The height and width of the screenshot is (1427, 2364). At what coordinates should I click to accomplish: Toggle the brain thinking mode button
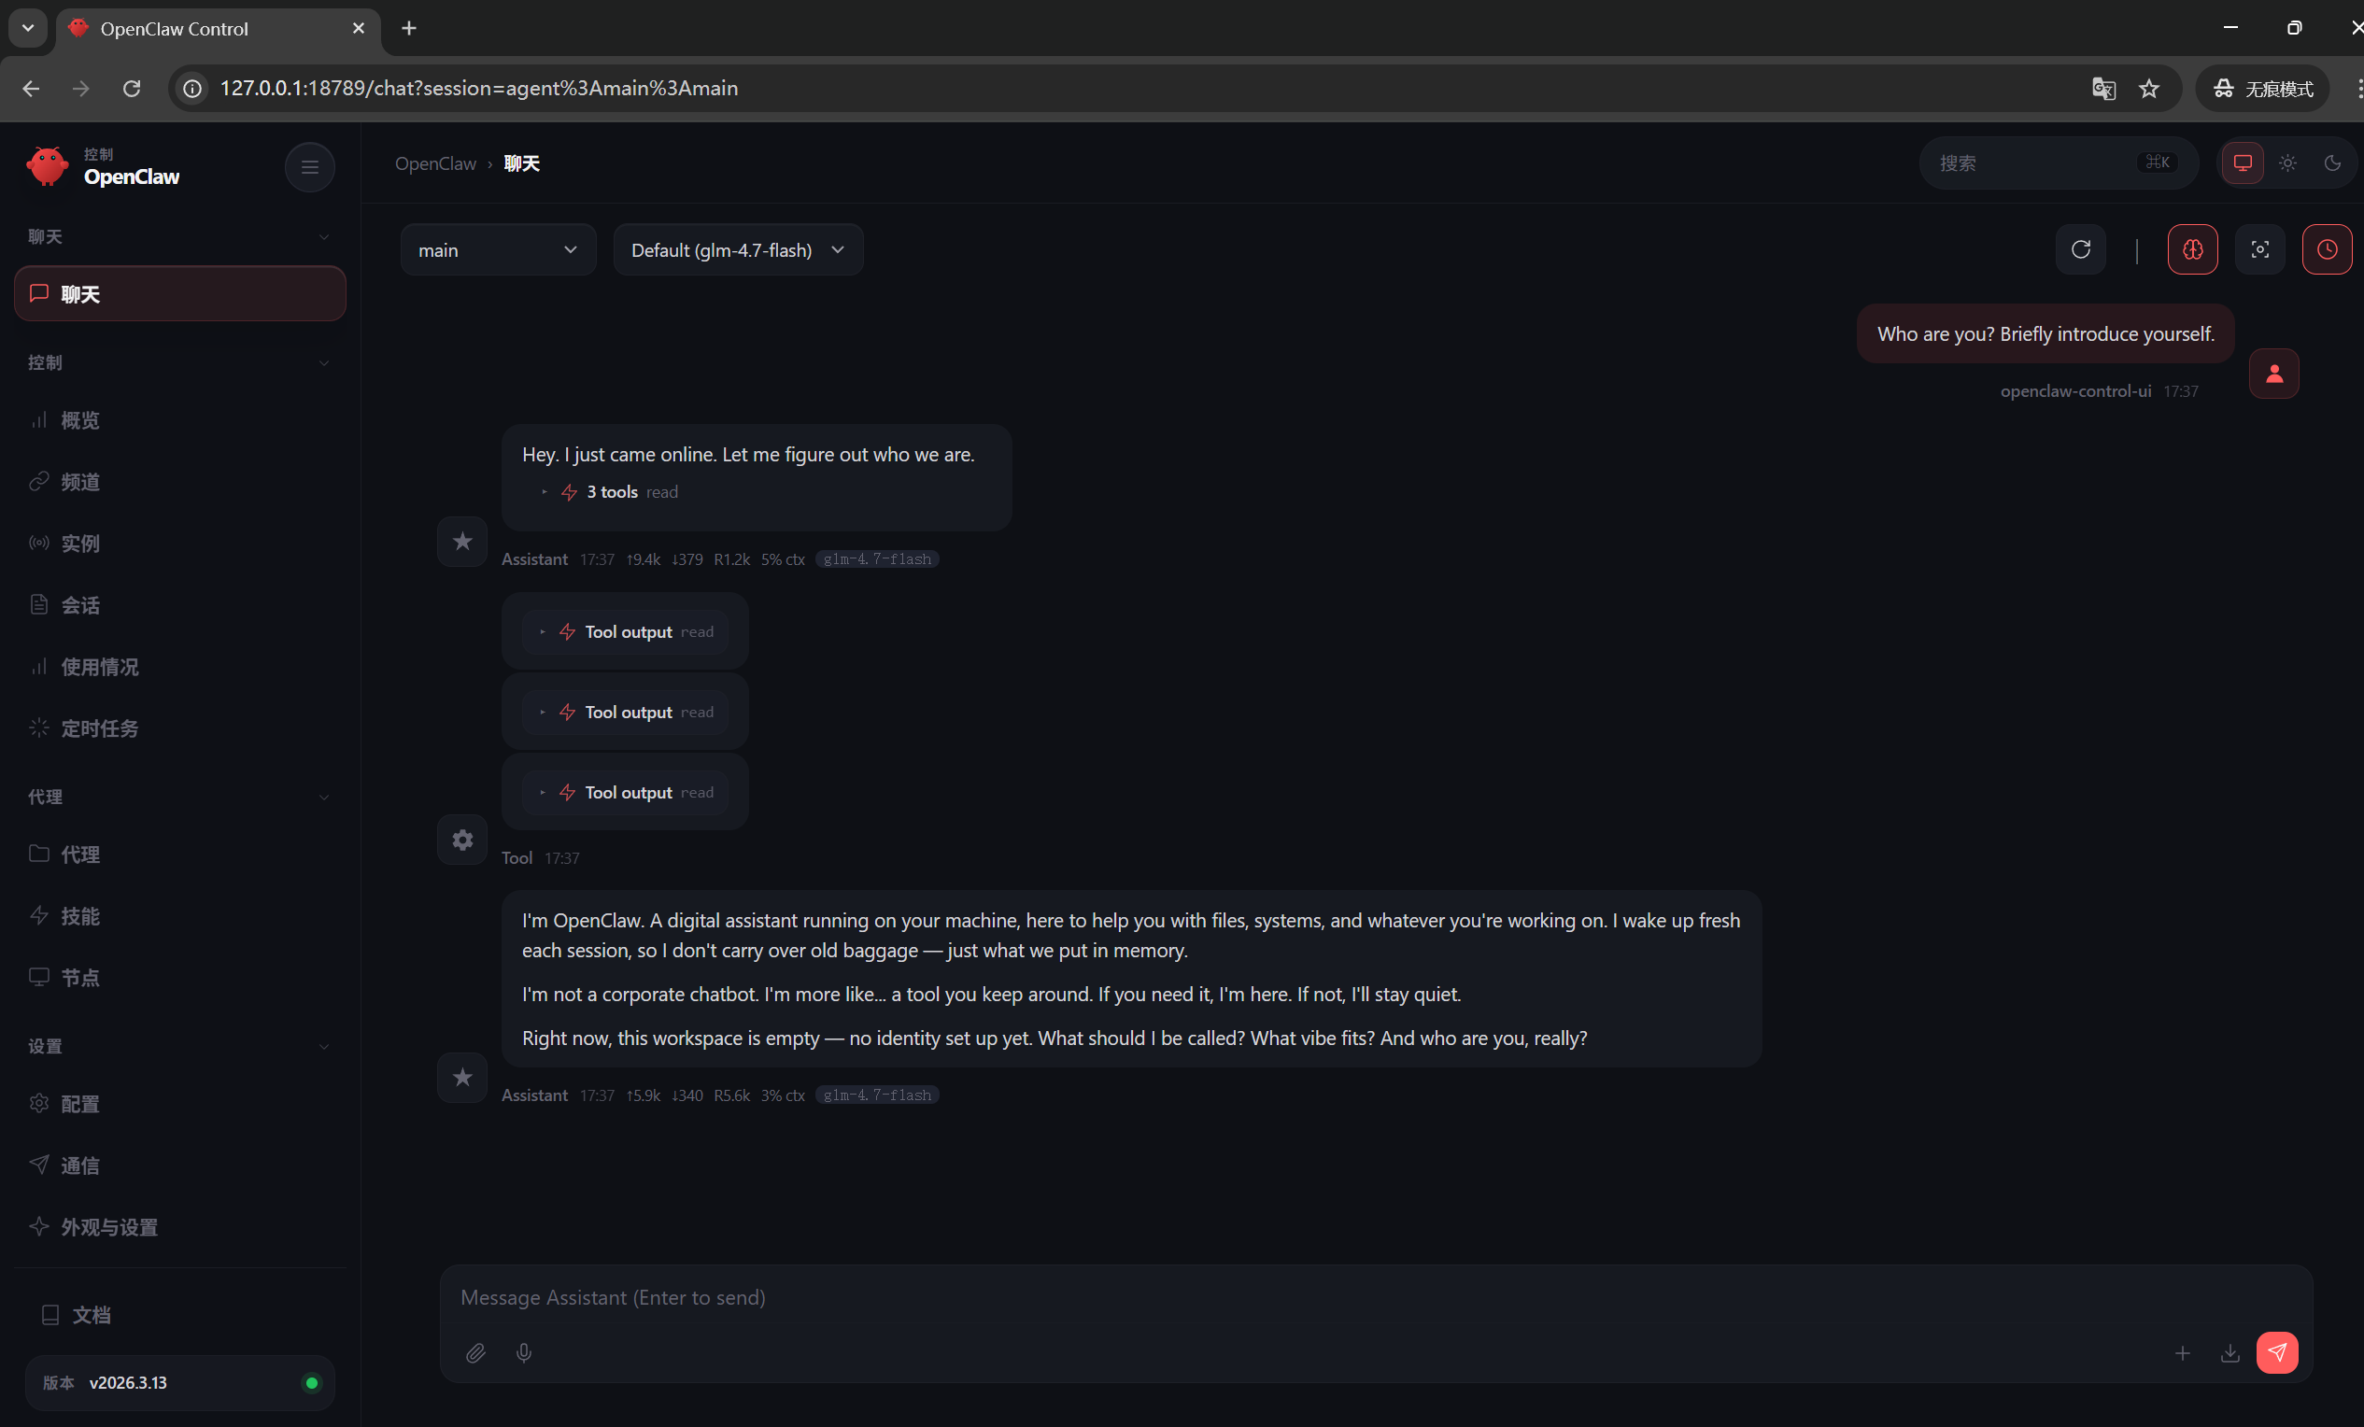point(2192,250)
